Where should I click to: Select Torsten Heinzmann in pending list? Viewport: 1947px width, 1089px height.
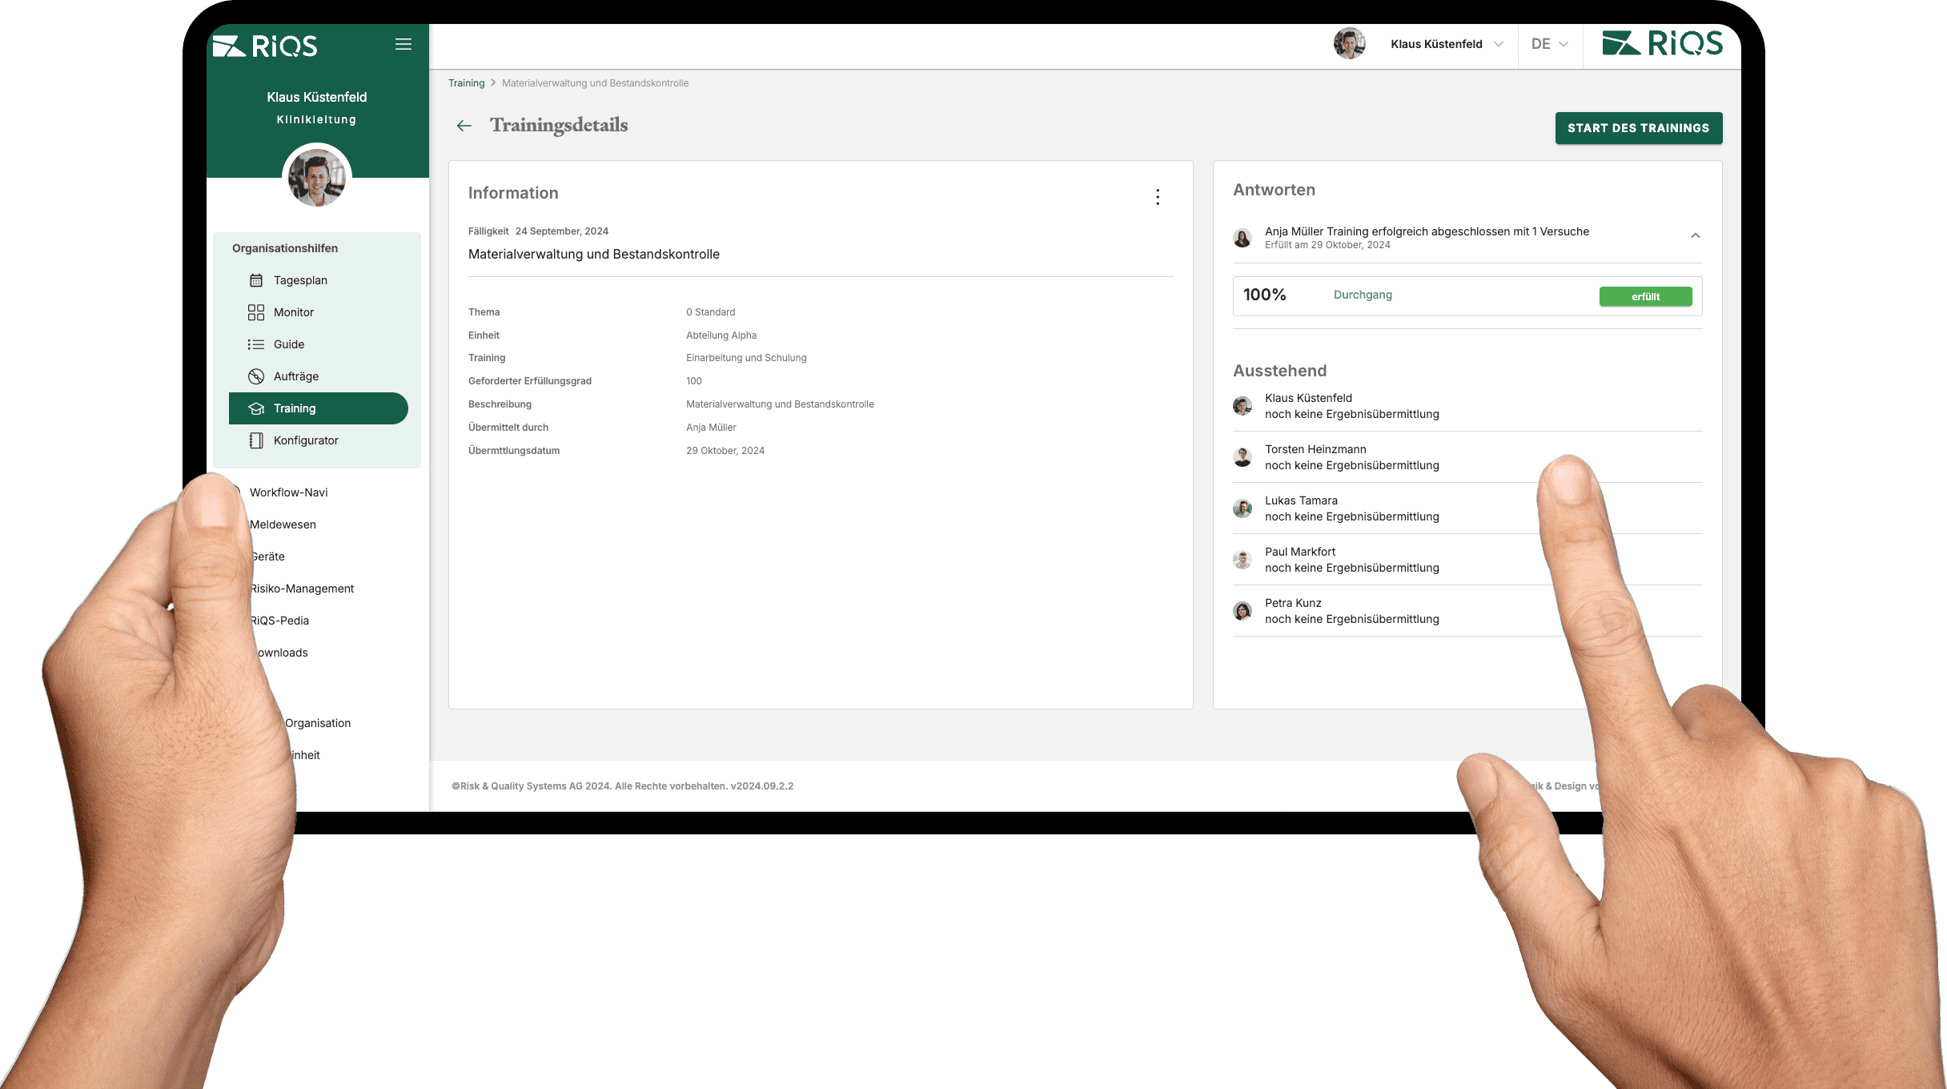click(1315, 450)
